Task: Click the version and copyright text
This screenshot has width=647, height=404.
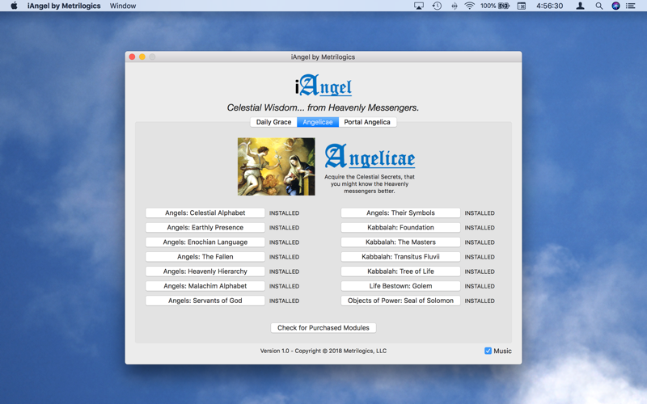Action: [323, 351]
